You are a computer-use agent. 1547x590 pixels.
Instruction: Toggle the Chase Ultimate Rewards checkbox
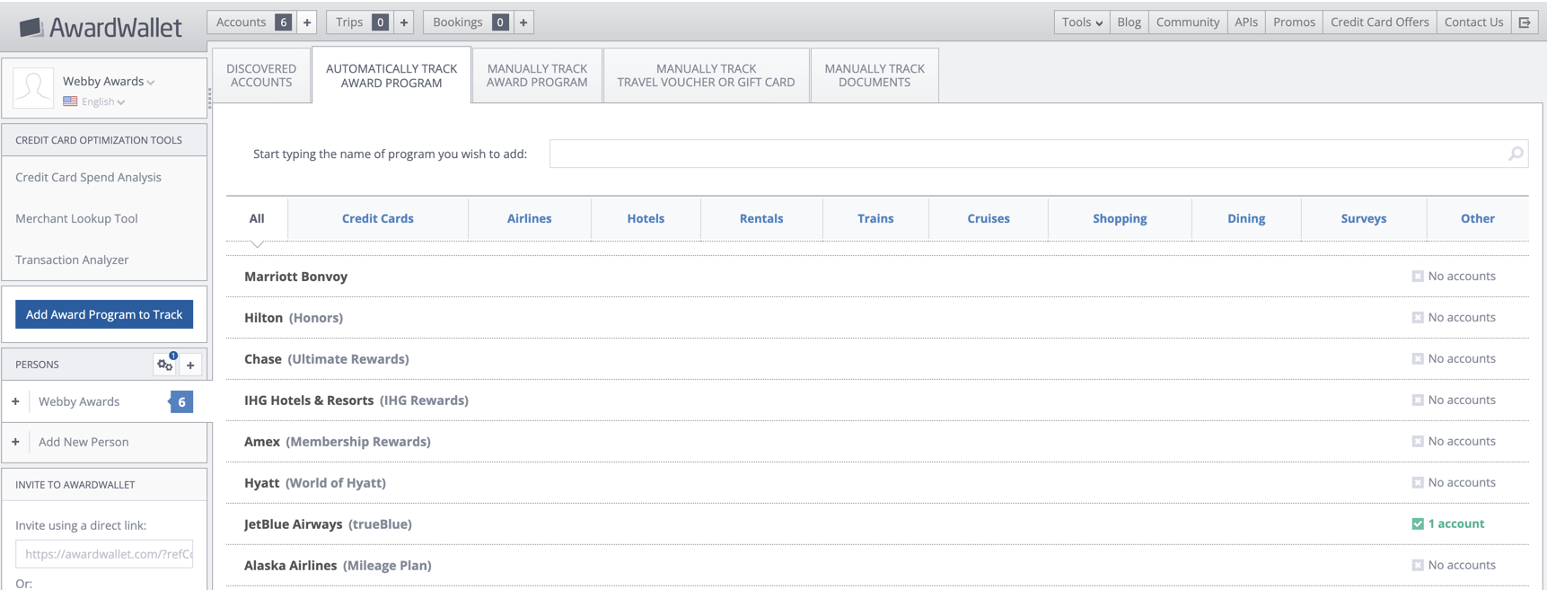pyautogui.click(x=1418, y=359)
